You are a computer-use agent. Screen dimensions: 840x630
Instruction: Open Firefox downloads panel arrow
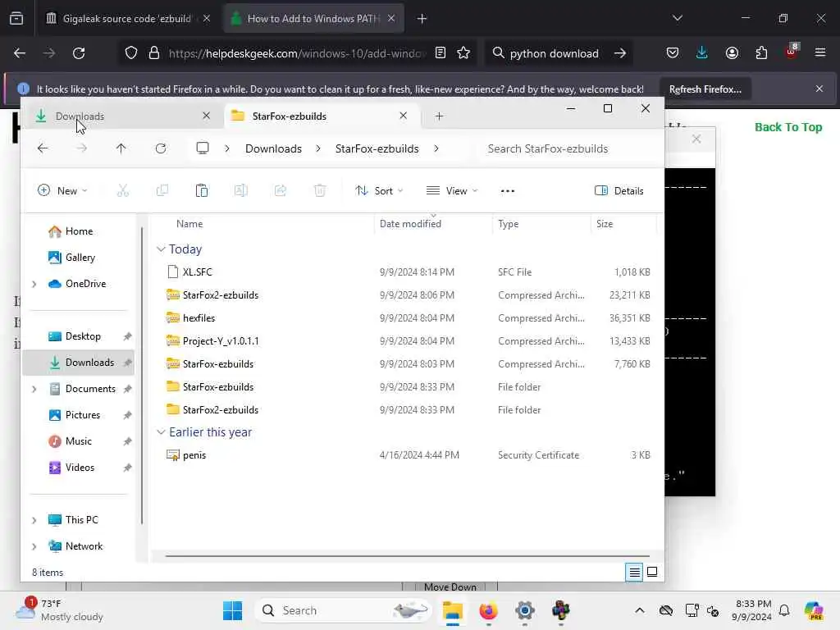click(x=702, y=53)
